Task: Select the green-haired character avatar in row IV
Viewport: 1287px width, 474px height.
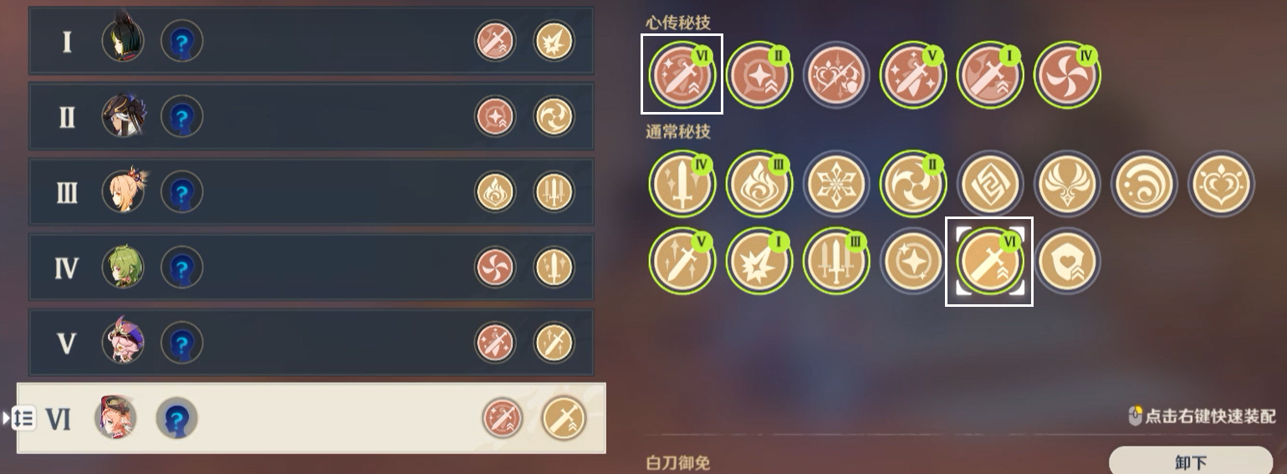Action: (123, 268)
